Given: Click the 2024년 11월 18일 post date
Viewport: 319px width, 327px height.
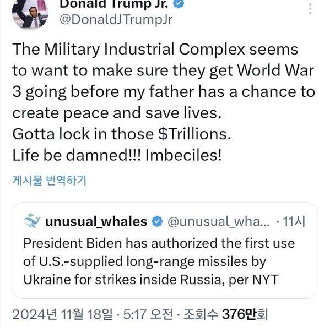Looking at the screenshot, I should [x=62, y=314].
